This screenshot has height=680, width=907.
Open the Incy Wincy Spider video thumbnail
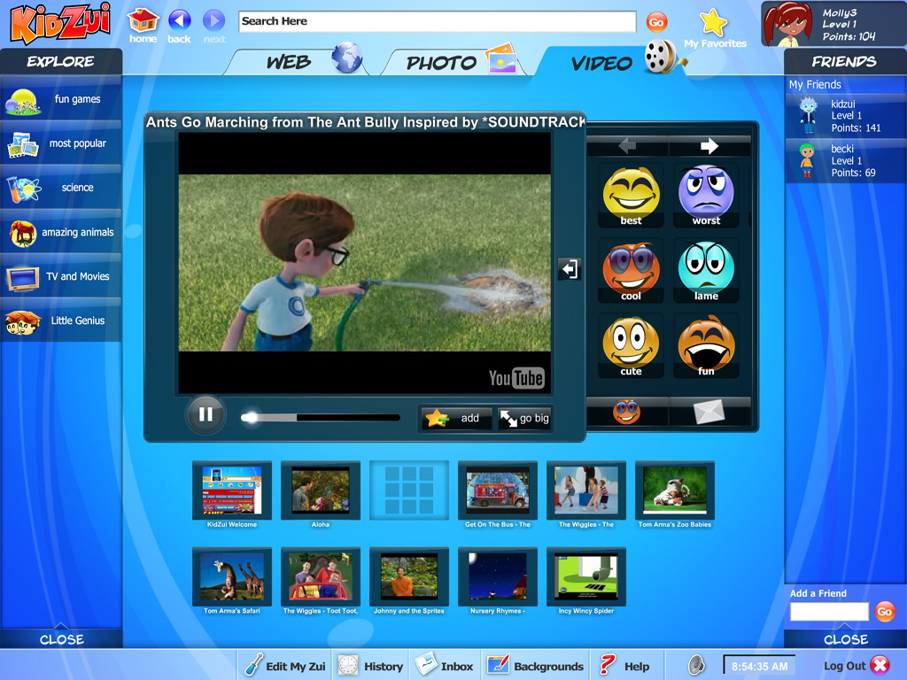(x=585, y=577)
